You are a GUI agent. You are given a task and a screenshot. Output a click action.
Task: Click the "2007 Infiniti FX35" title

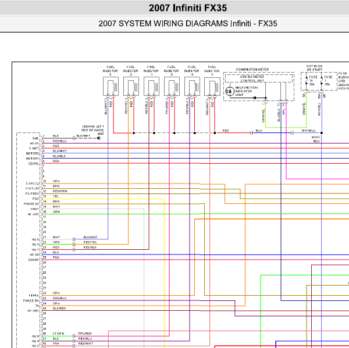click(188, 8)
